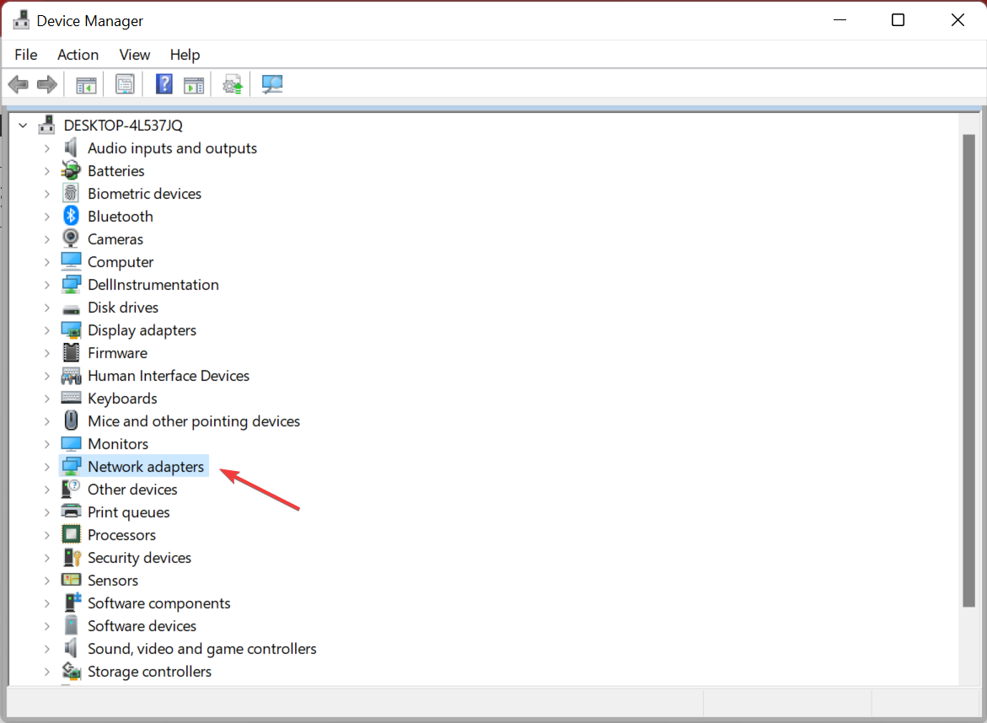Viewport: 987px width, 723px height.
Task: Click the Mice and pointing devices icon
Action: pyautogui.click(x=71, y=420)
